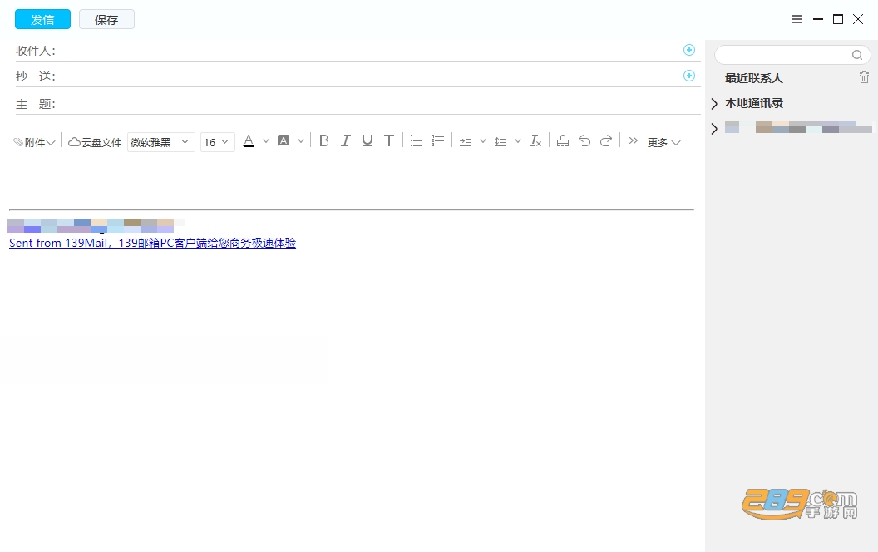Viewport: 878px width, 552px height.
Task: Undo the last edit
Action: (x=585, y=141)
